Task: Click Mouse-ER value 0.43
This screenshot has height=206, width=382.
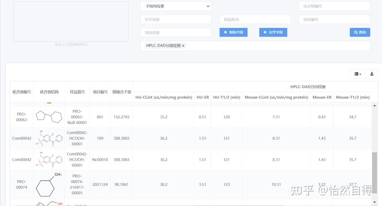Action: pyautogui.click(x=322, y=117)
